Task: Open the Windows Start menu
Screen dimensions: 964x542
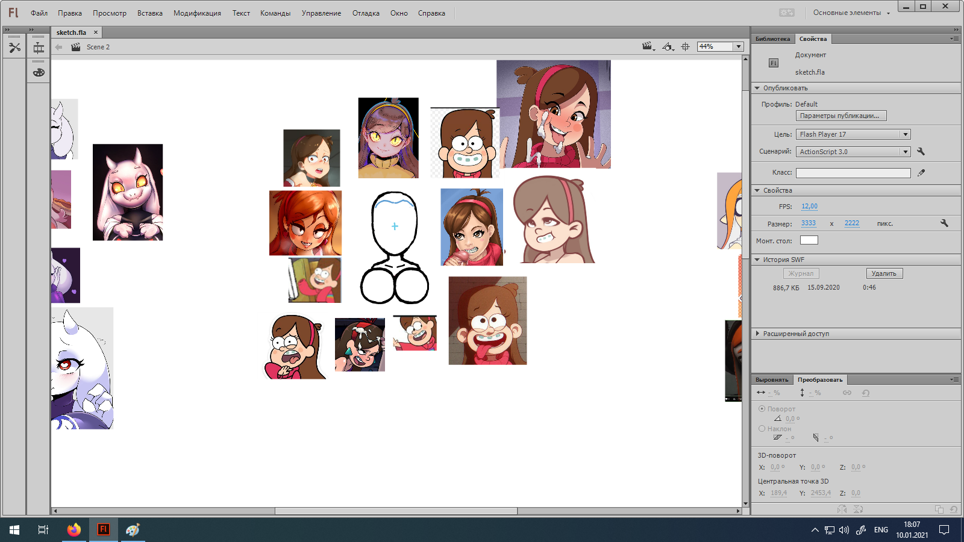Action: click(x=14, y=530)
